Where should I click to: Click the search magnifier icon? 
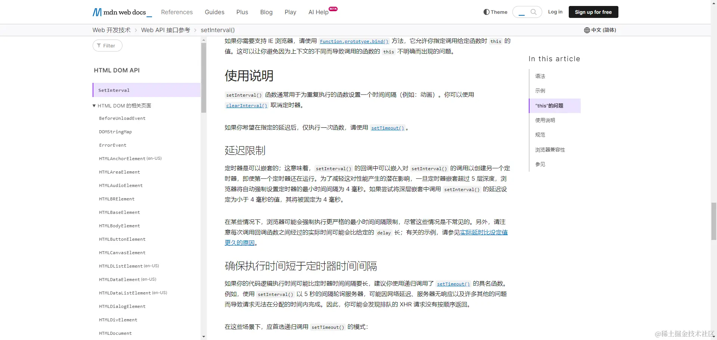tap(533, 12)
